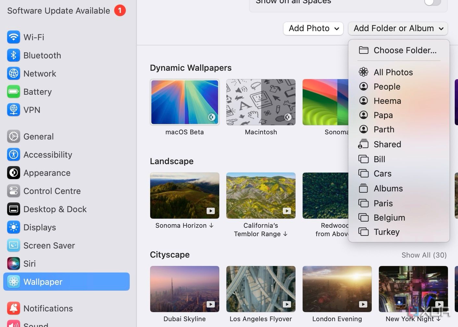Click the VPN icon
The image size is (458, 327).
(14, 110)
